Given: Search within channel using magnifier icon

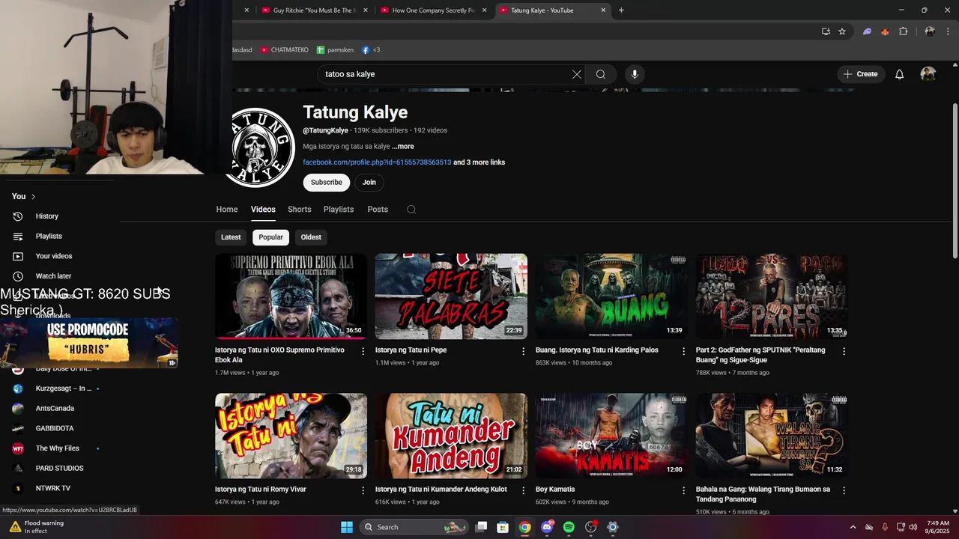Looking at the screenshot, I should click(411, 210).
